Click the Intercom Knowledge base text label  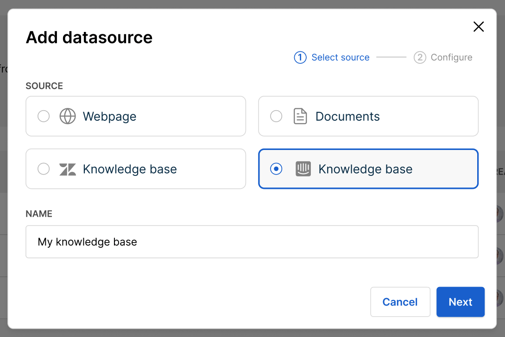tap(365, 169)
